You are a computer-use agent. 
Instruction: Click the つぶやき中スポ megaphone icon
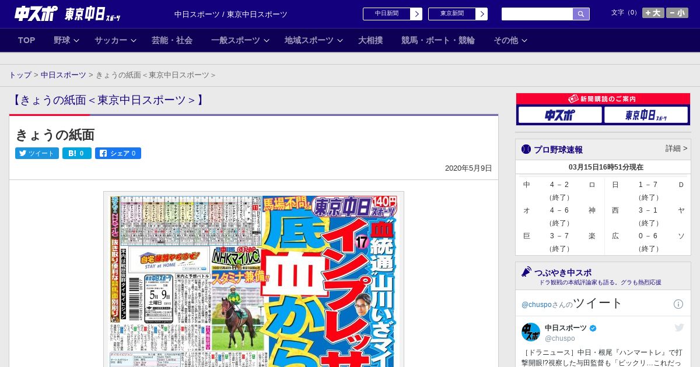pyautogui.click(x=526, y=272)
